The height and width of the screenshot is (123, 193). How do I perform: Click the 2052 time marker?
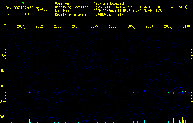39,26
